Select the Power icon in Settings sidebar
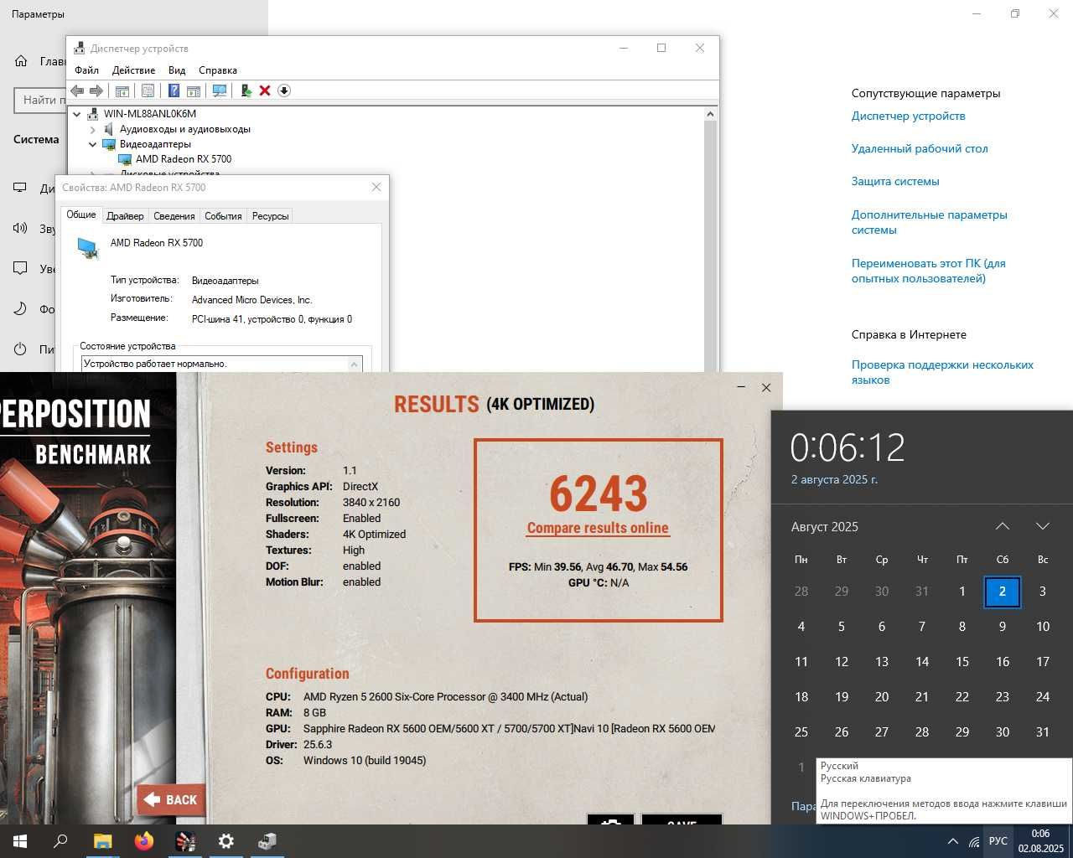 [x=21, y=349]
